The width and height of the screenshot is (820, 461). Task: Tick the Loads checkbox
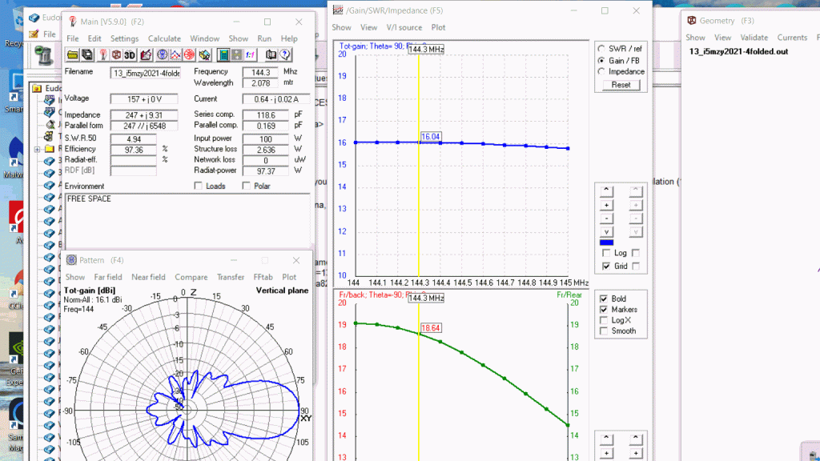pos(199,186)
